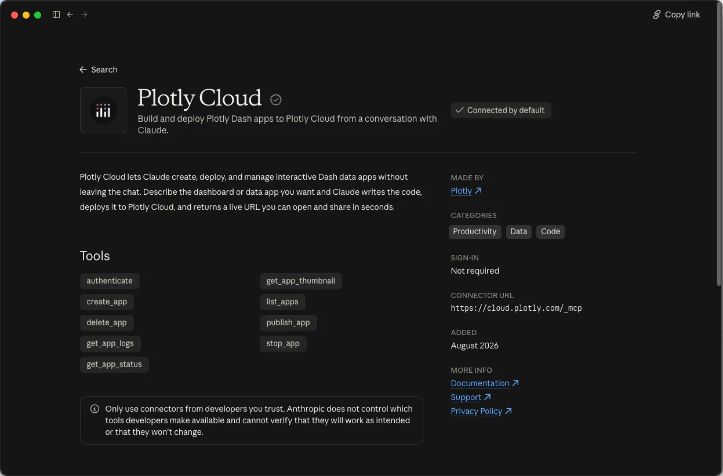Click the publish_app tool chip

coord(288,322)
